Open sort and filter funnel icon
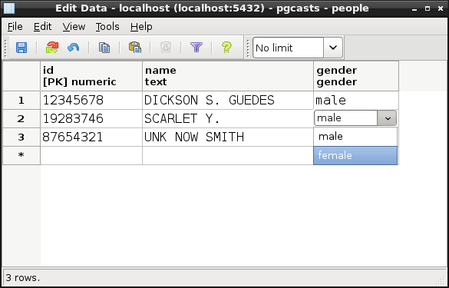The width and height of the screenshot is (449, 288). point(196,48)
